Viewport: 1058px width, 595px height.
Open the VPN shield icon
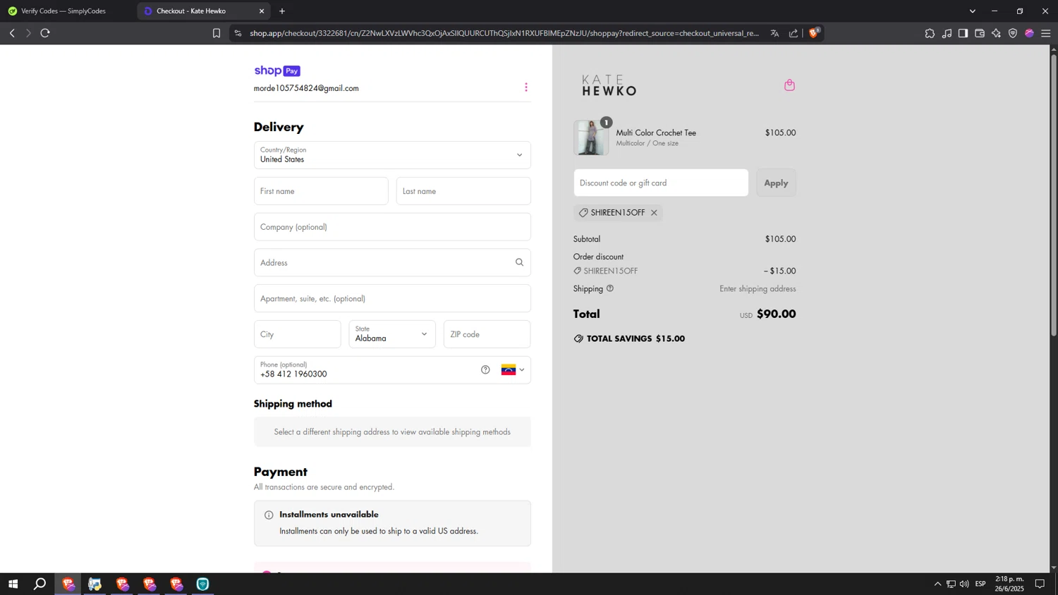point(1013,33)
